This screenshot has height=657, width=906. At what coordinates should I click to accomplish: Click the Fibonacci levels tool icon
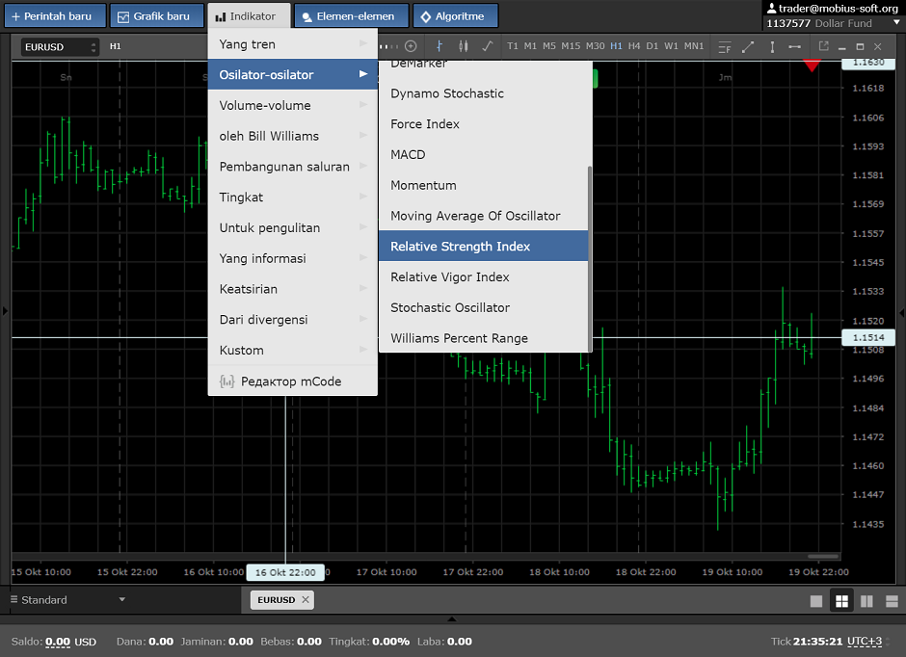(x=725, y=47)
